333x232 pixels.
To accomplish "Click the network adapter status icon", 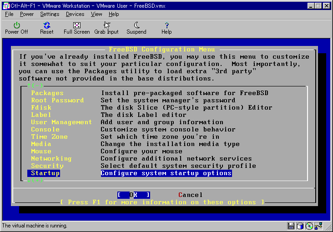I will [x=319, y=226].
